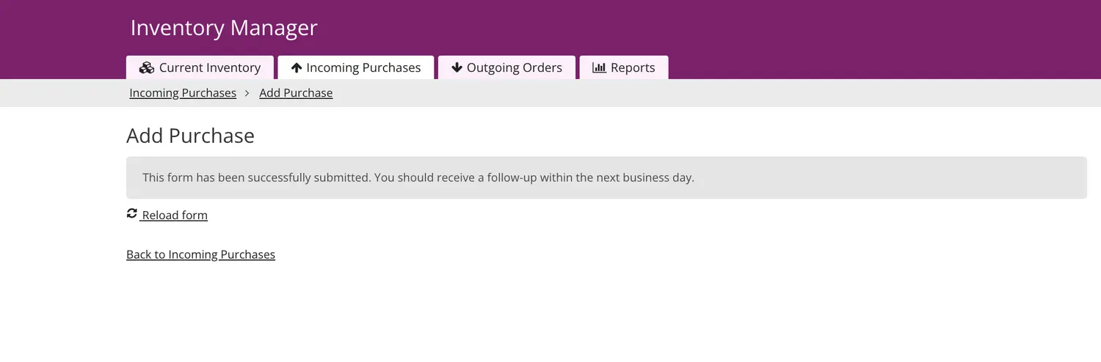Click the up arrow icon on Incoming Purchases
This screenshot has height=362, width=1101.
point(297,68)
